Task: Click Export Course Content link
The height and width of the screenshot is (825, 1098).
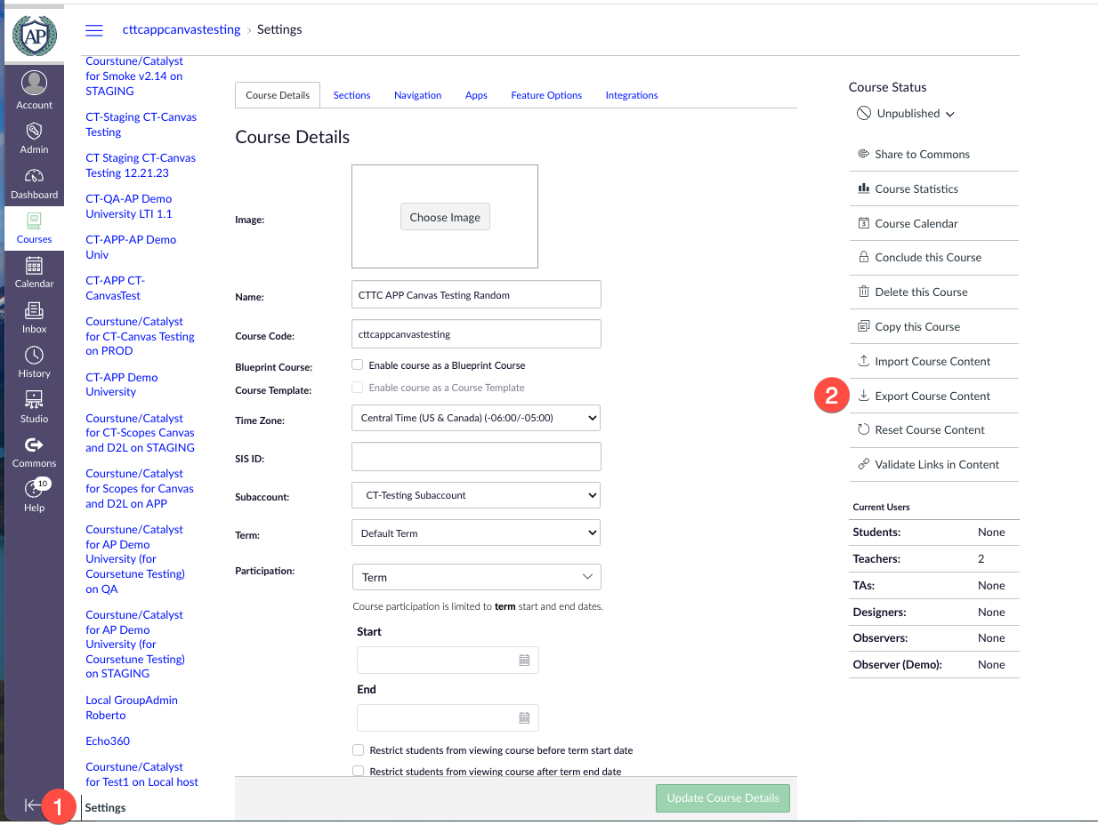Action: click(x=932, y=396)
